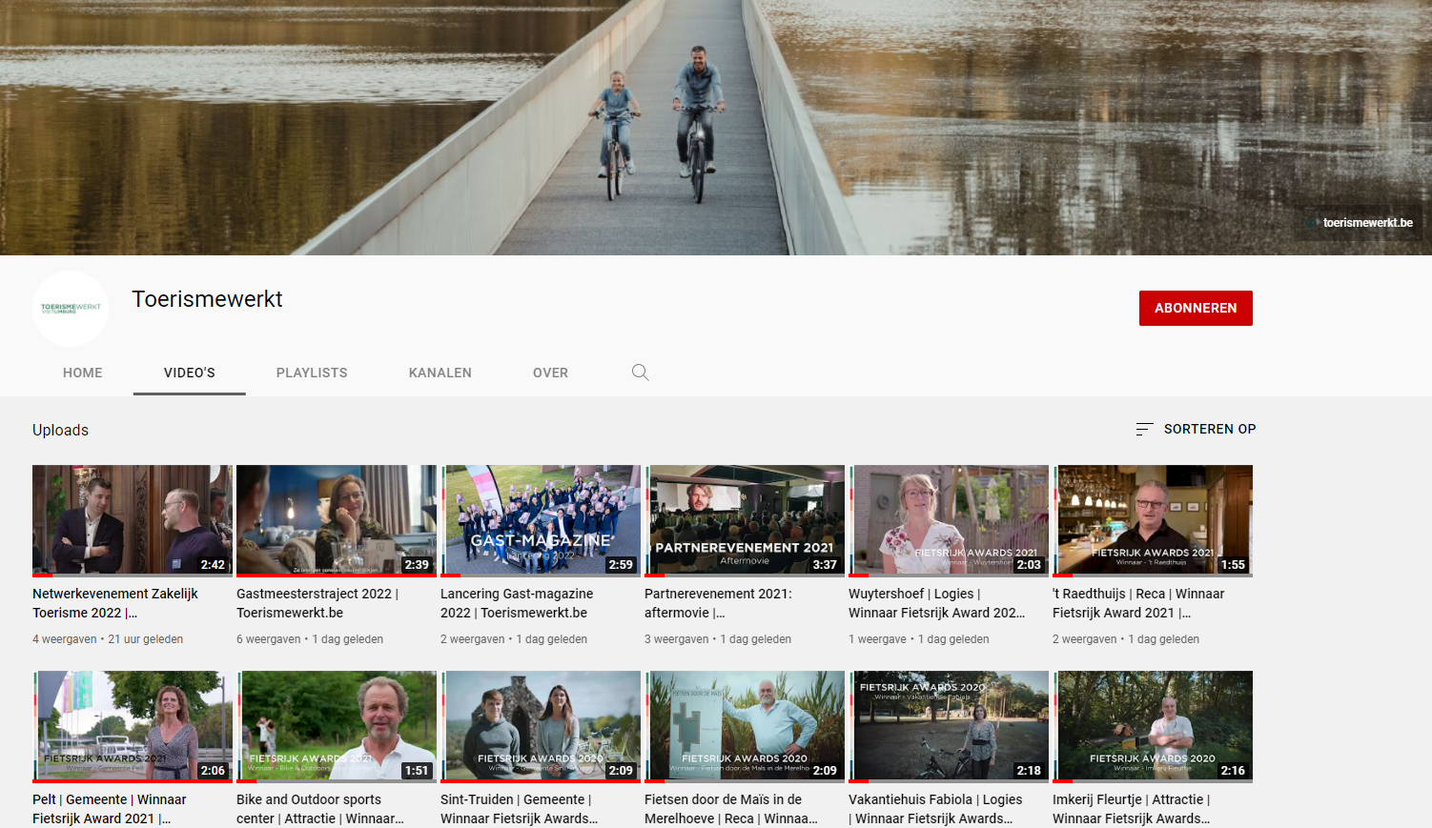Viewport: 1432px width, 828px height.
Task: Click the 2:18 duration badge
Action: pos(1029,771)
